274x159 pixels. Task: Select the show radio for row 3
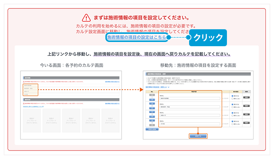coord(232,113)
